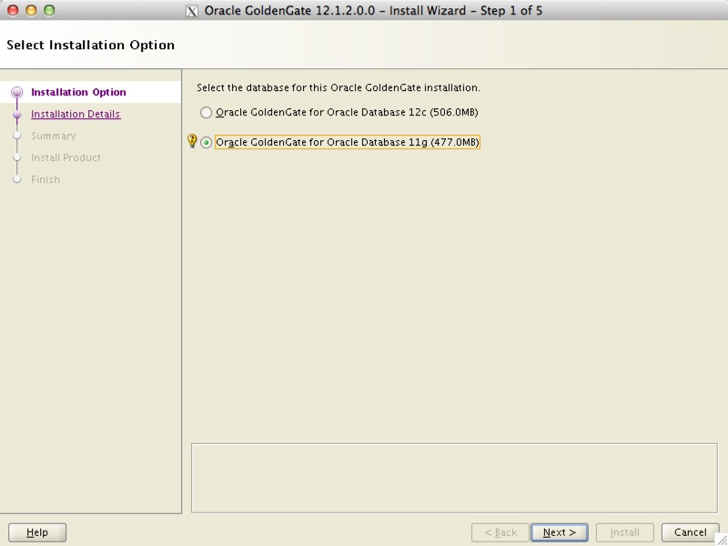
Task: Click the greyed-out Install Product step
Action: coord(66,157)
